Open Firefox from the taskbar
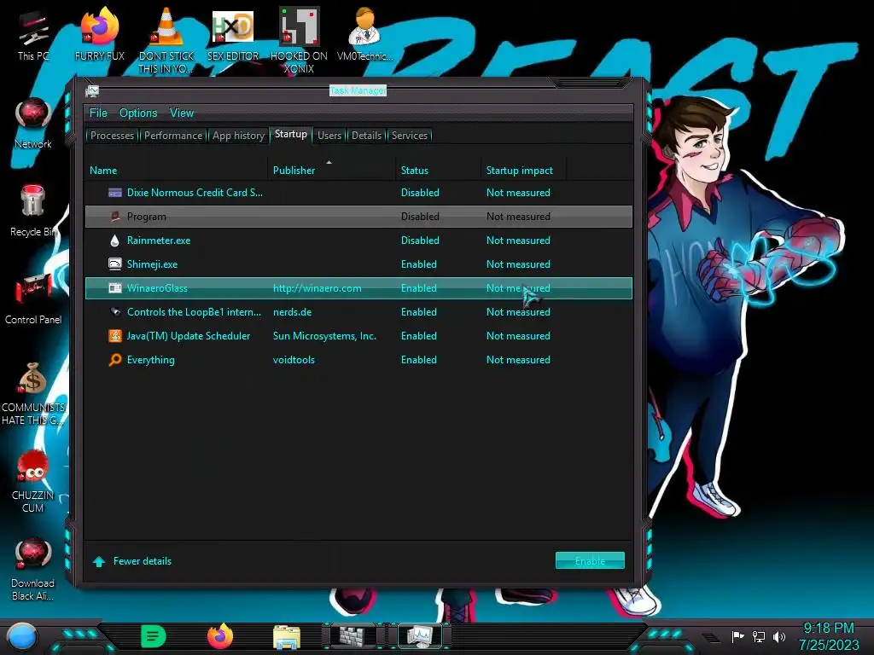The image size is (874, 655). pyautogui.click(x=220, y=636)
